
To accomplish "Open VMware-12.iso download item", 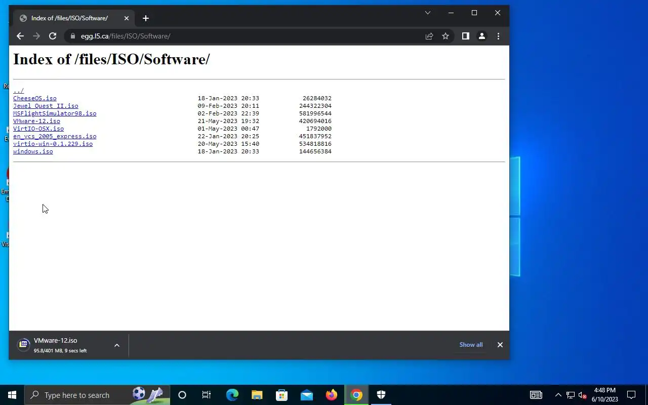I will point(61,345).
